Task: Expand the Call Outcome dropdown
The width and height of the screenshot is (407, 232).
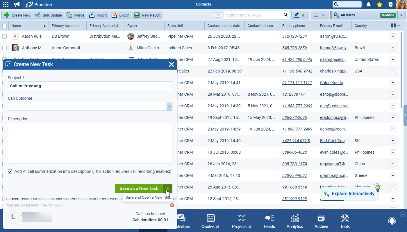Action: [x=169, y=106]
